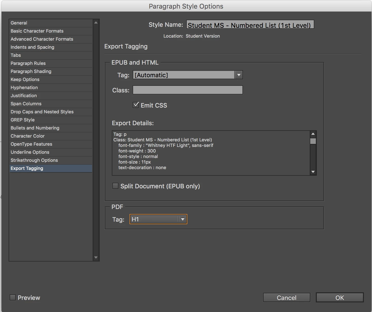
Task: Click 'Class: Student MS - Numbered List' line
Action: tap(163, 140)
